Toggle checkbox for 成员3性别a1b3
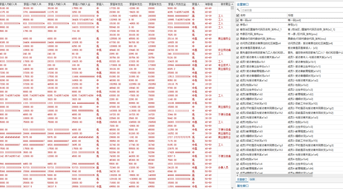 click(238, 122)
